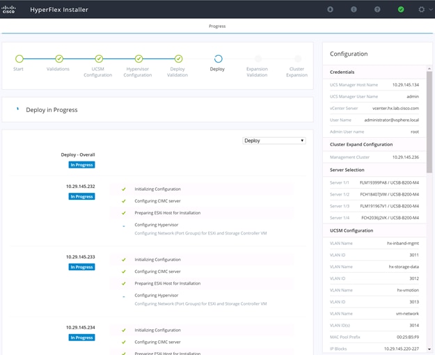Click In Progress badge for 10.29.145.233
The image size is (435, 355).
[x=81, y=267]
